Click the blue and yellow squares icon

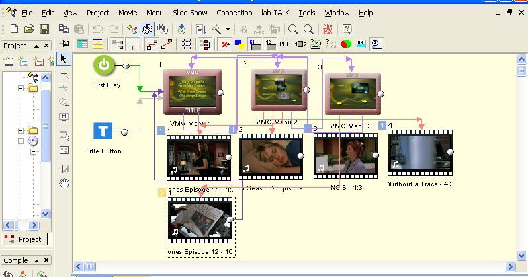[x=240, y=44]
